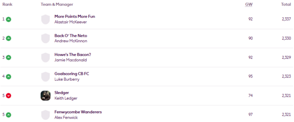Click the red down arrow next to Sledger's rank
294x122 pixels.
coord(8,96)
